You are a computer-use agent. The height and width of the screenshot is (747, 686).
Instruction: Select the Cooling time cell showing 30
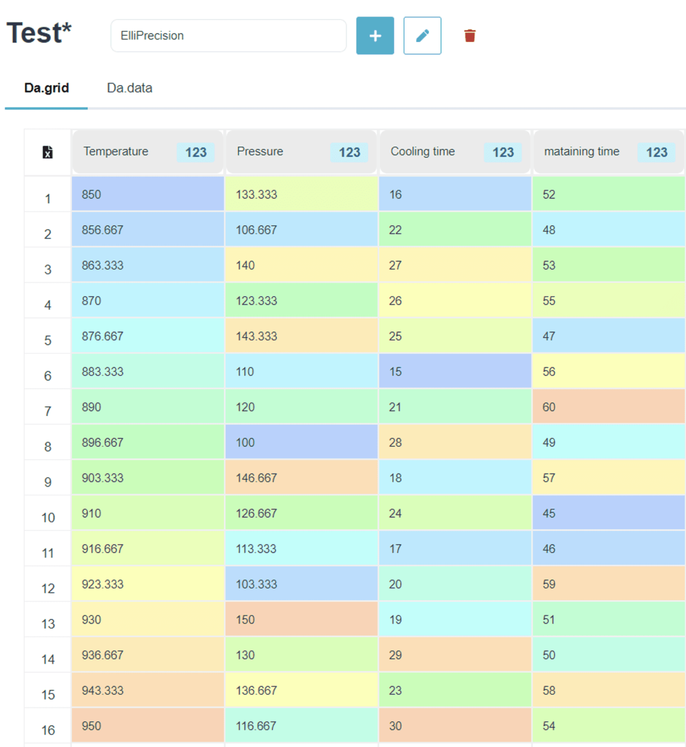coord(454,726)
